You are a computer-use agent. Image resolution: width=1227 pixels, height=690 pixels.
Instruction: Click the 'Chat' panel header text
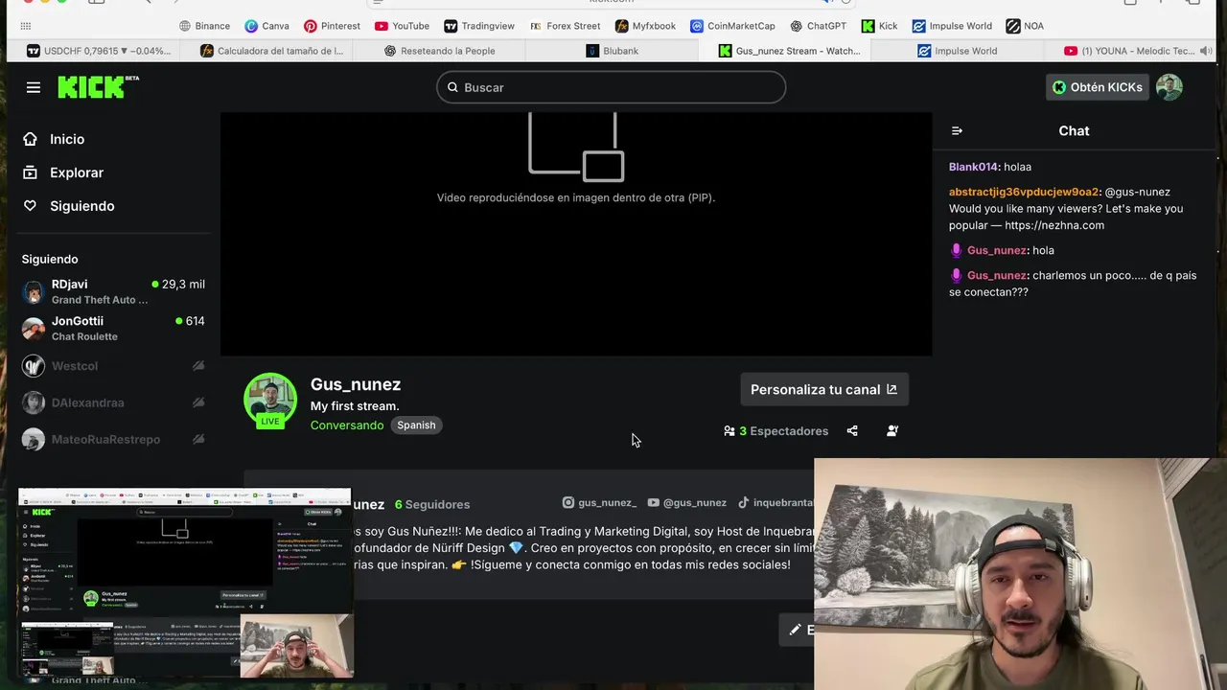pos(1074,130)
